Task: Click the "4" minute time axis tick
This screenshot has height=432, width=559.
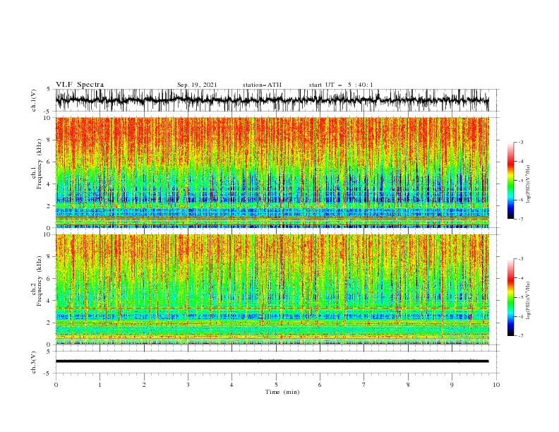Action: [232, 385]
